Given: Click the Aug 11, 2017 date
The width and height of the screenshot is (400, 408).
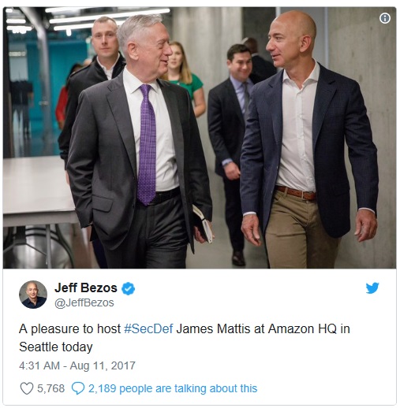Looking at the screenshot, I should (x=103, y=365).
